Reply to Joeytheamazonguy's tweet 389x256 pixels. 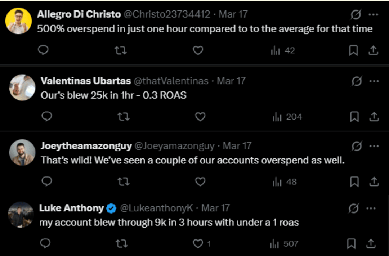pyautogui.click(x=46, y=182)
